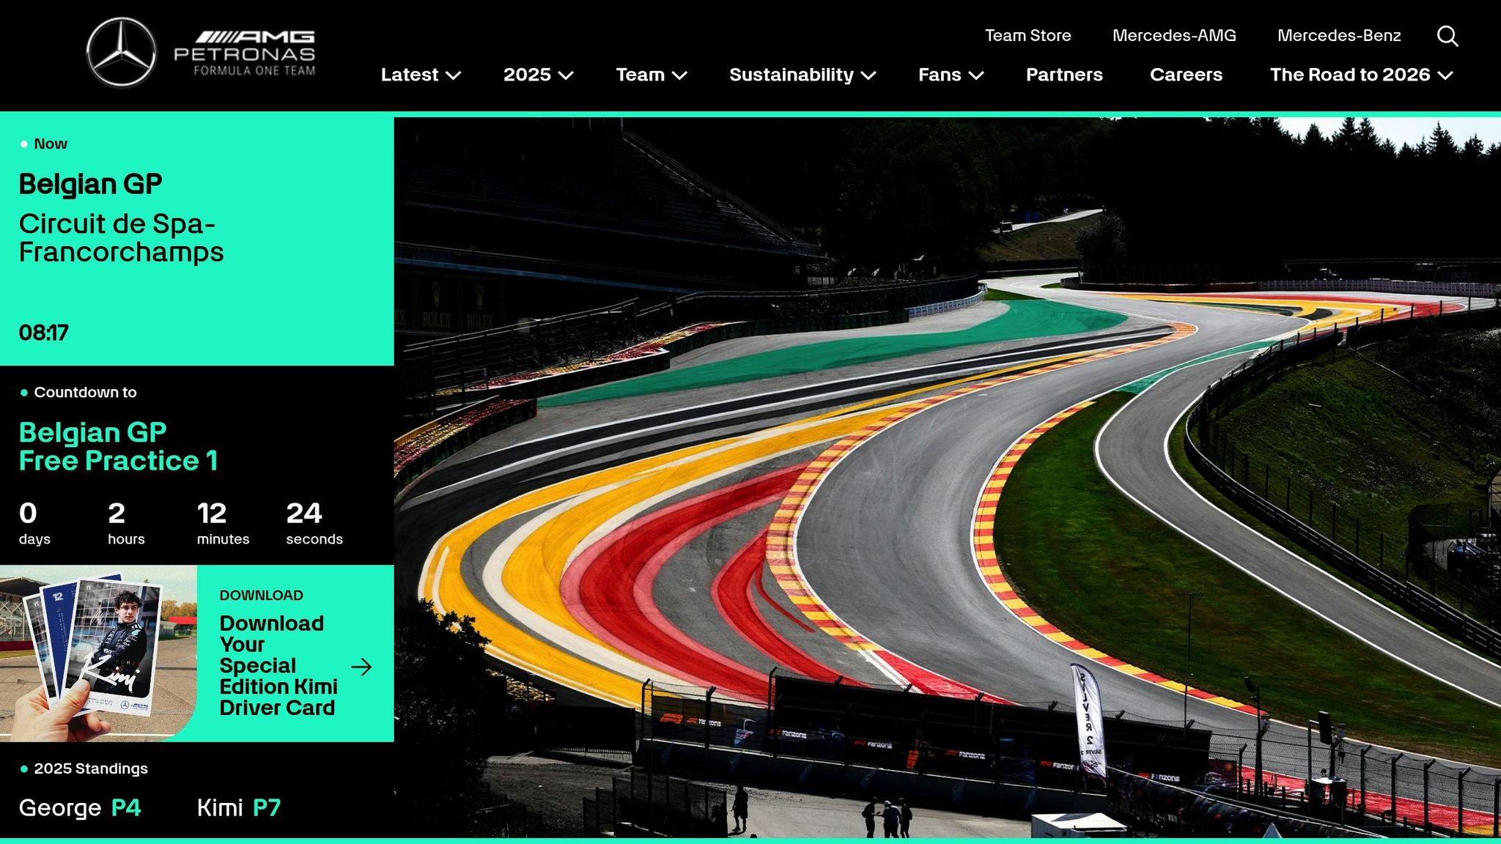The width and height of the screenshot is (1501, 844).
Task: Expand the Sustainability menu chevron
Action: (x=868, y=75)
